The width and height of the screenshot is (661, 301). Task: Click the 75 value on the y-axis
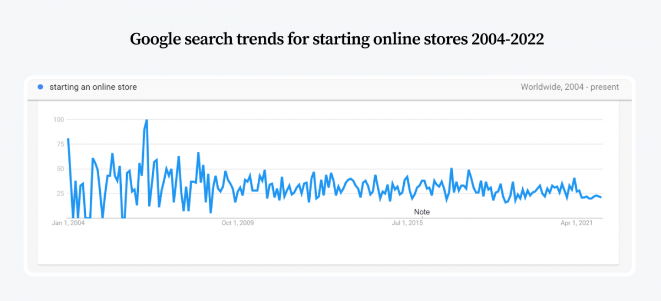coord(60,144)
